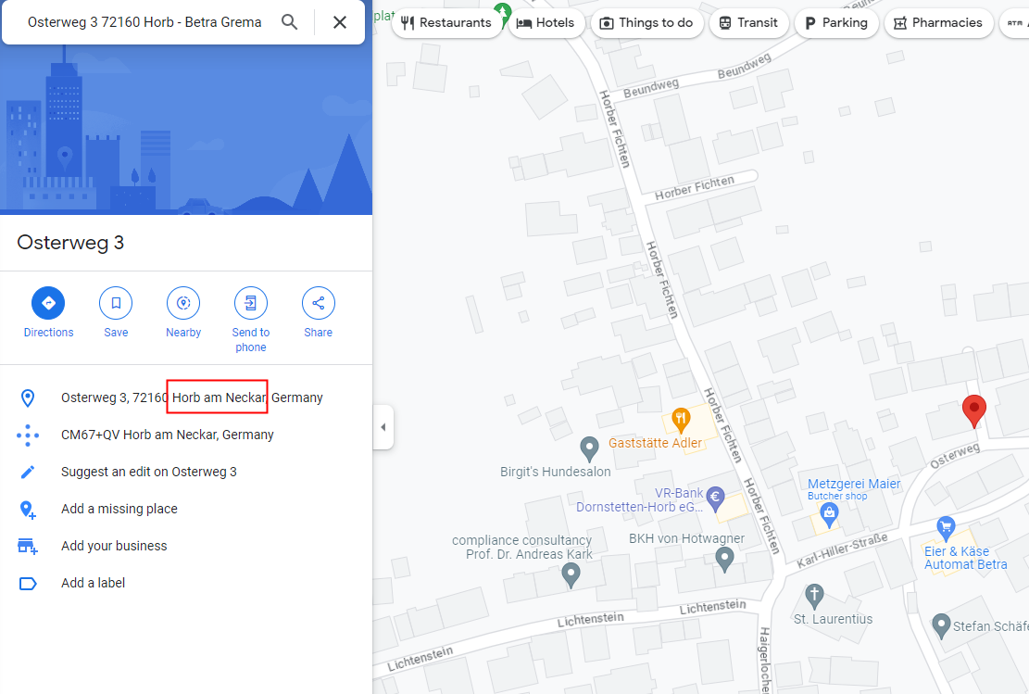
Task: Click the Gaststätte Adler restaurant marker
Action: tap(679, 420)
